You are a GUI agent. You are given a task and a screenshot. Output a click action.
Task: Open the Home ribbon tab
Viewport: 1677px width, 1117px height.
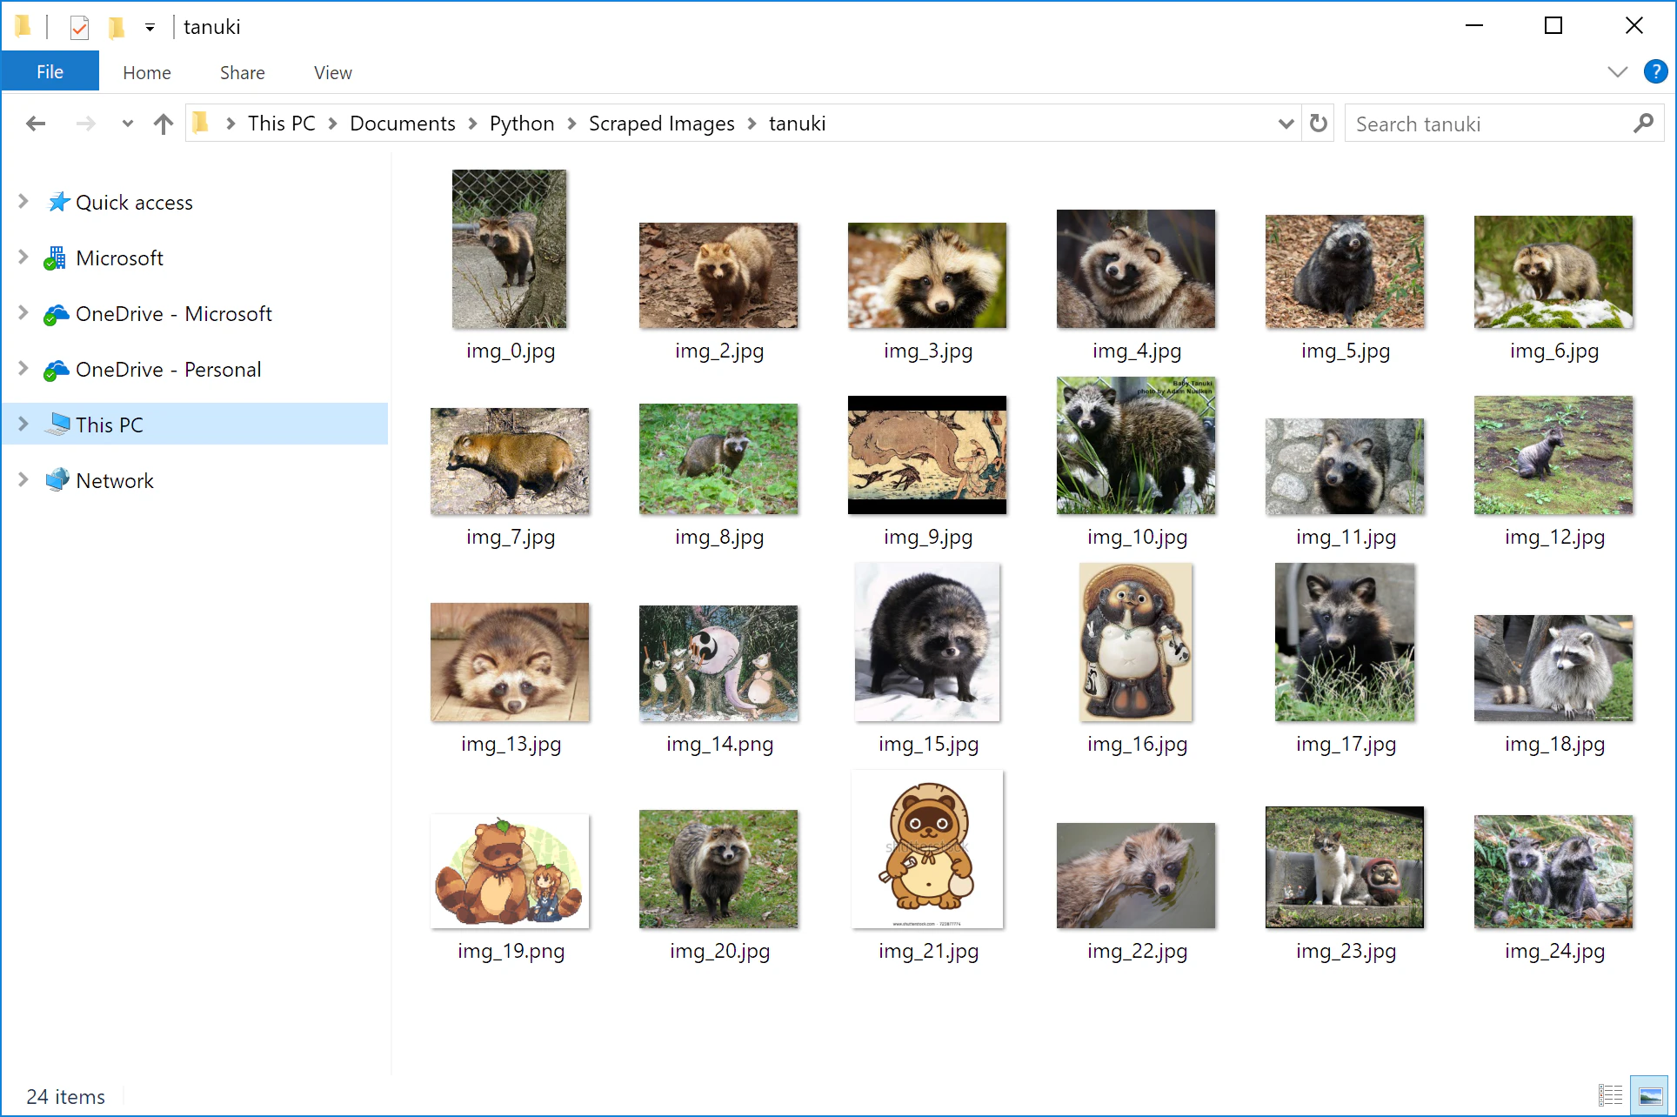147,73
